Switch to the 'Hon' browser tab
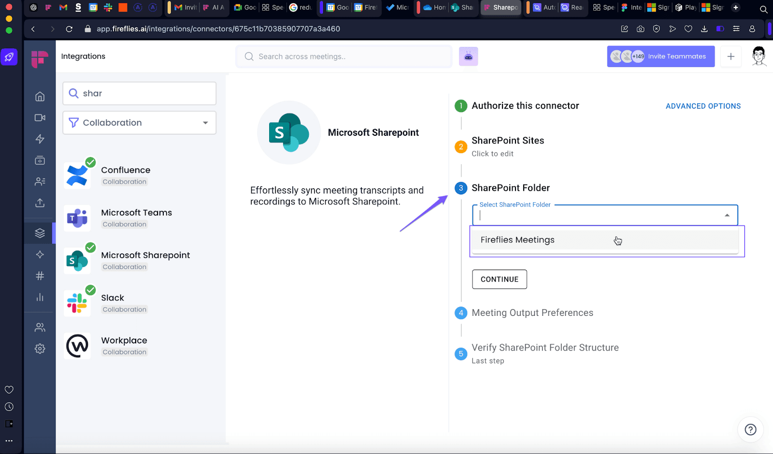This screenshot has width=773, height=454. click(434, 8)
